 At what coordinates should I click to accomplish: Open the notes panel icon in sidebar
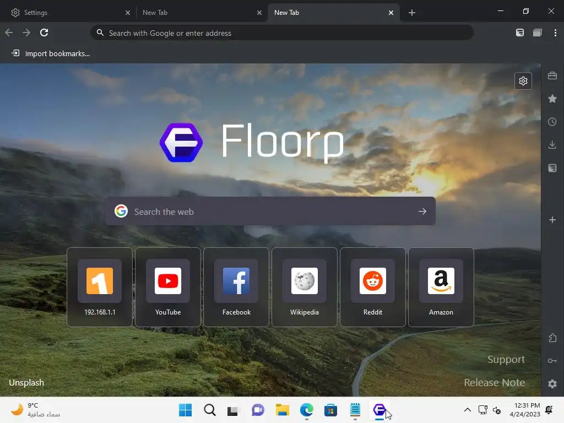click(x=552, y=168)
